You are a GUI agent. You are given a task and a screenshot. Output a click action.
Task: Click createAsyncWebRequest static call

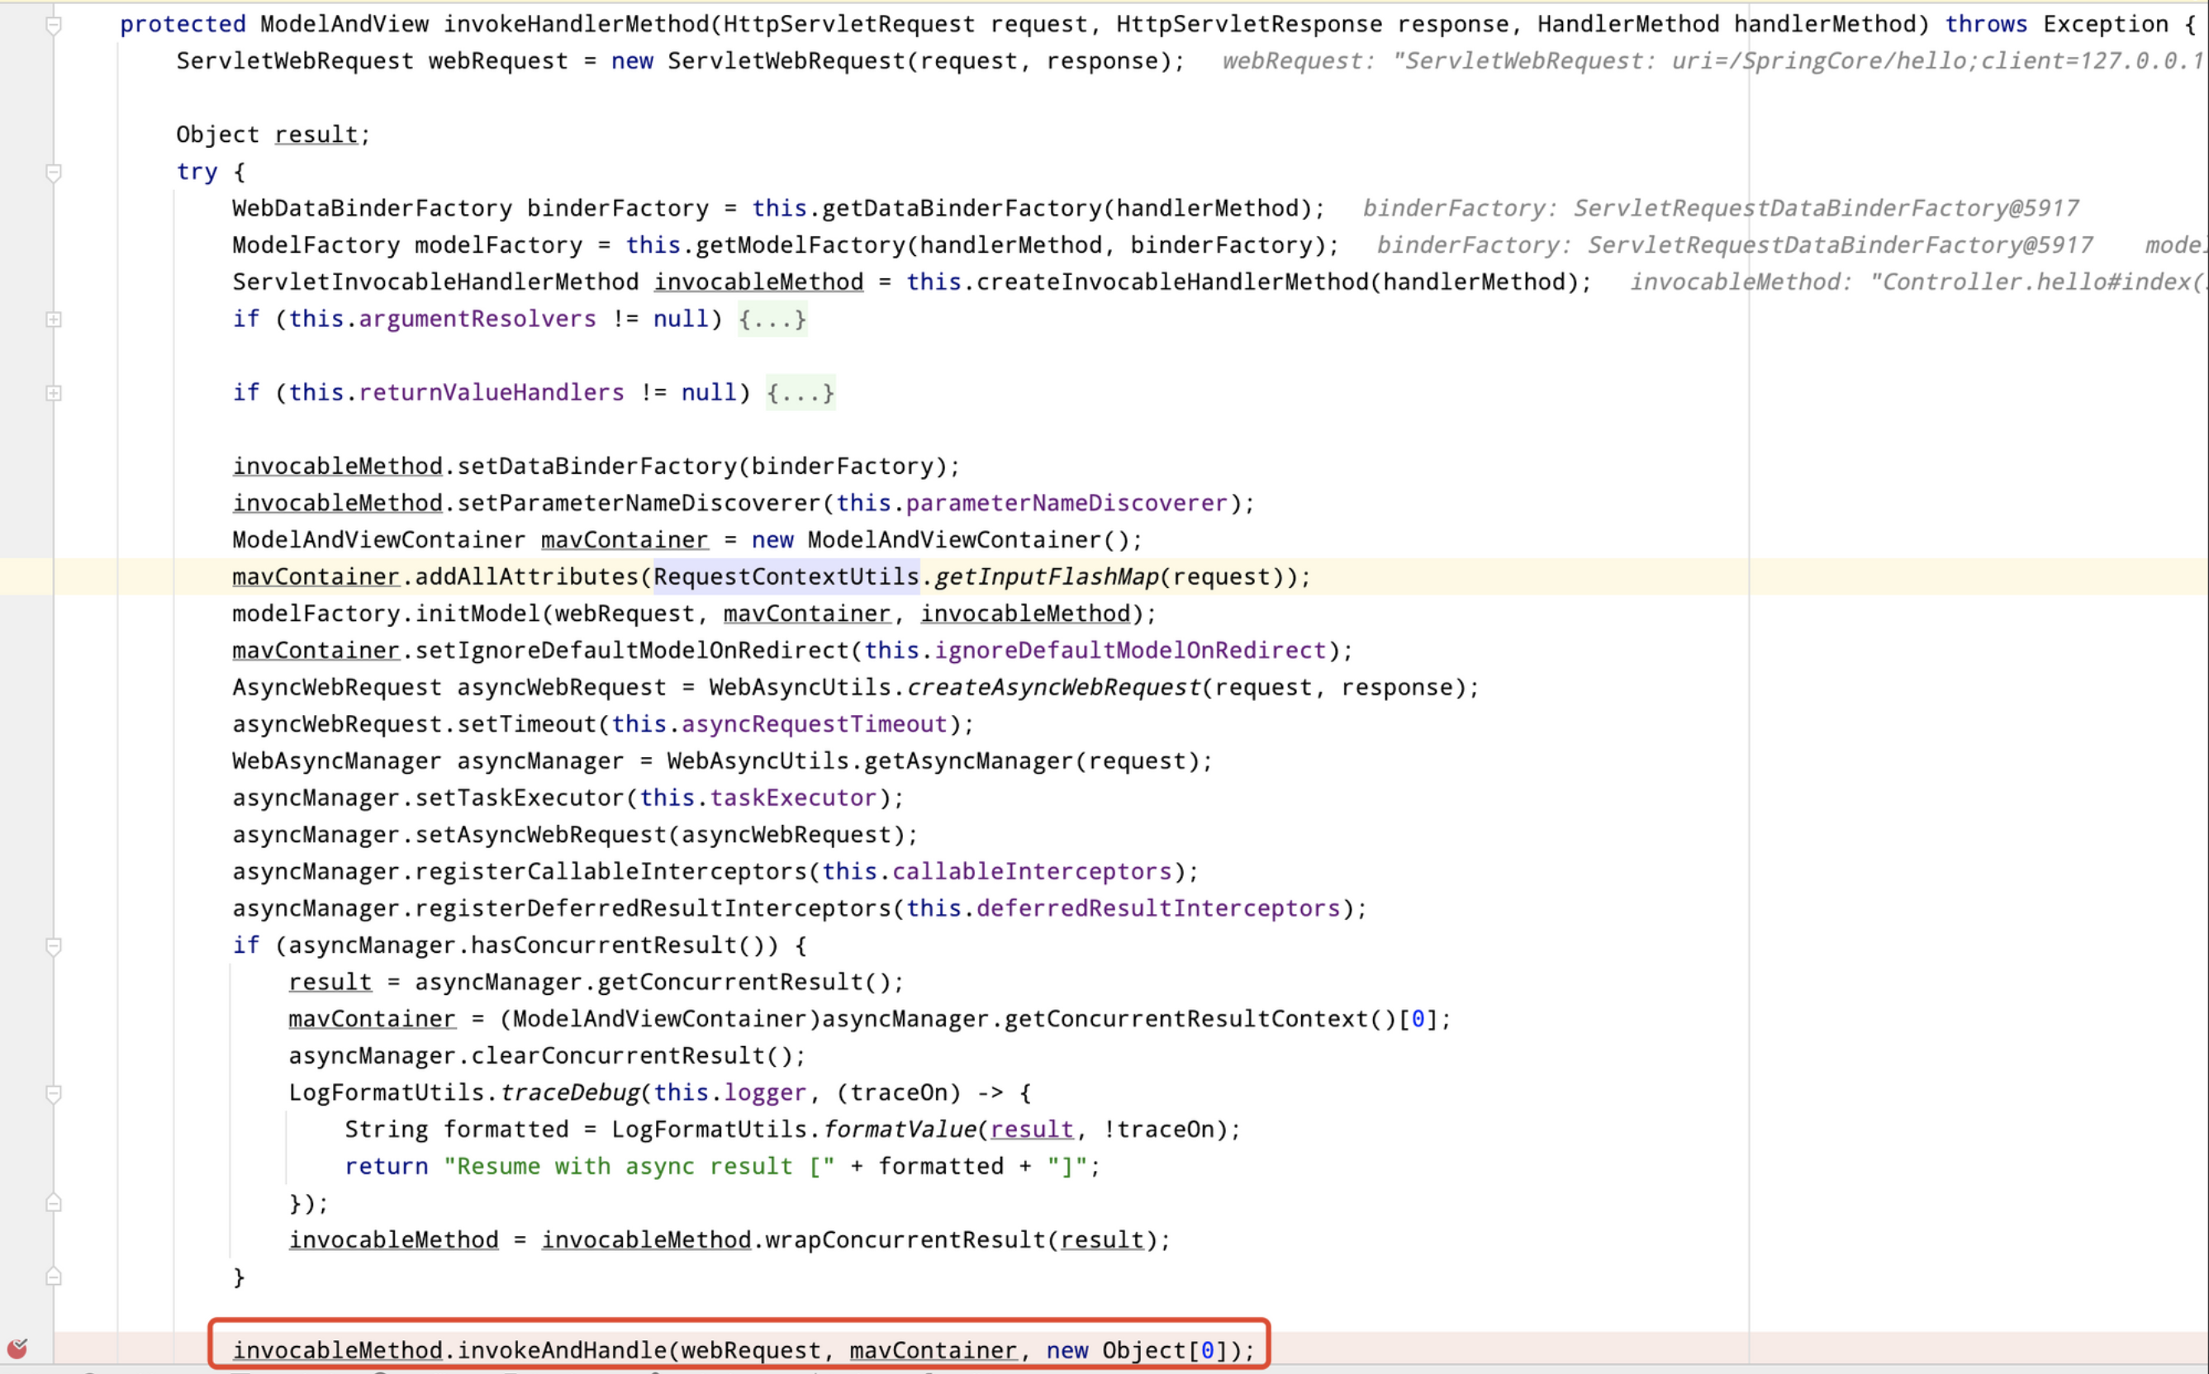pyautogui.click(x=1053, y=687)
